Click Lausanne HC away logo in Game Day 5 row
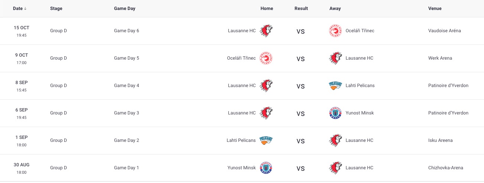The height and width of the screenshot is (183, 484). [335, 58]
